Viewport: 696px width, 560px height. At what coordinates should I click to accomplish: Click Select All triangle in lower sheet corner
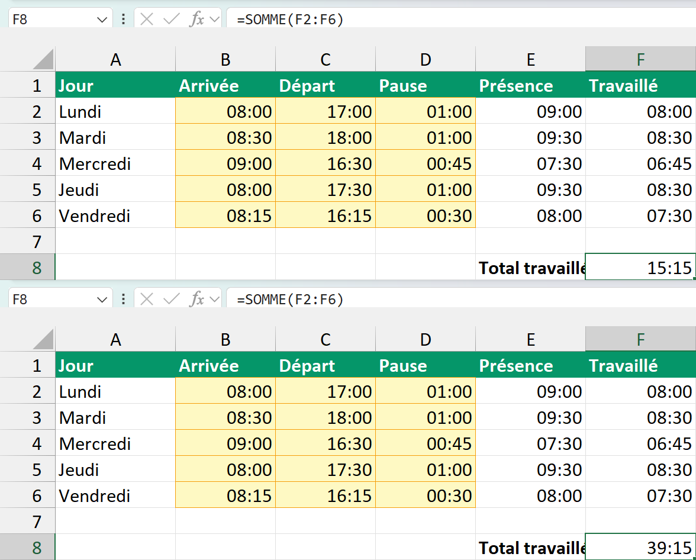(x=44, y=339)
